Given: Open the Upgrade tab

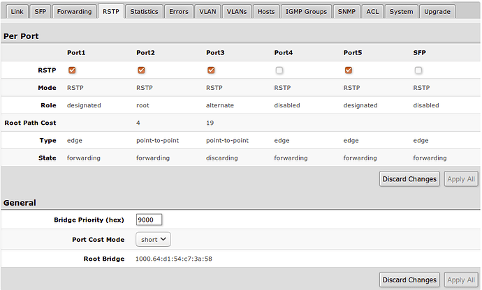Looking at the screenshot, I should point(437,12).
